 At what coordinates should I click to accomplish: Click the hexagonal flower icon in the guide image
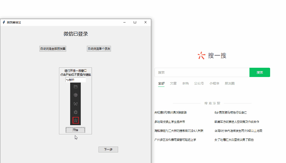[75, 112]
